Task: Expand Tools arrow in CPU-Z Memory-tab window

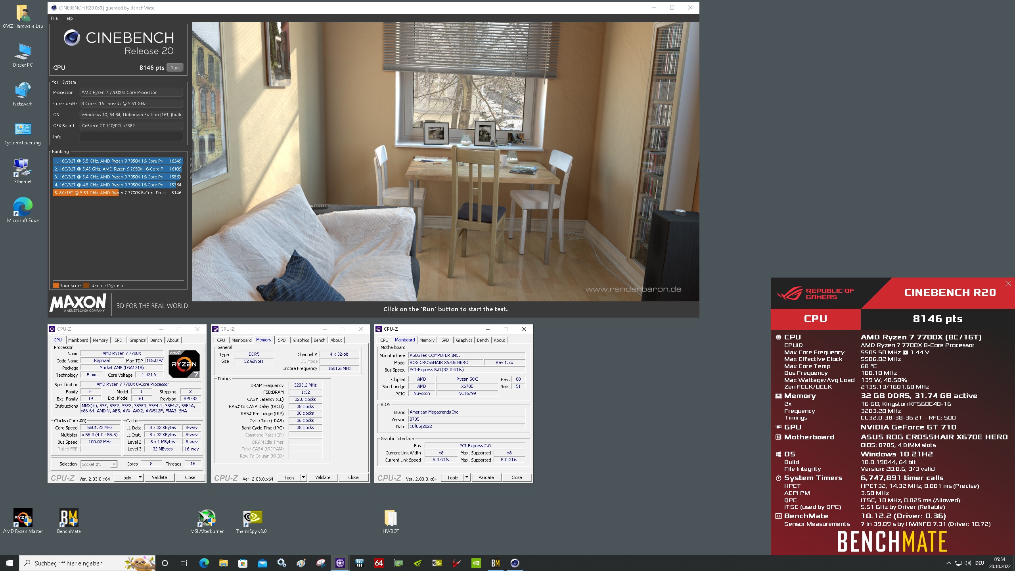Action: [x=303, y=477]
